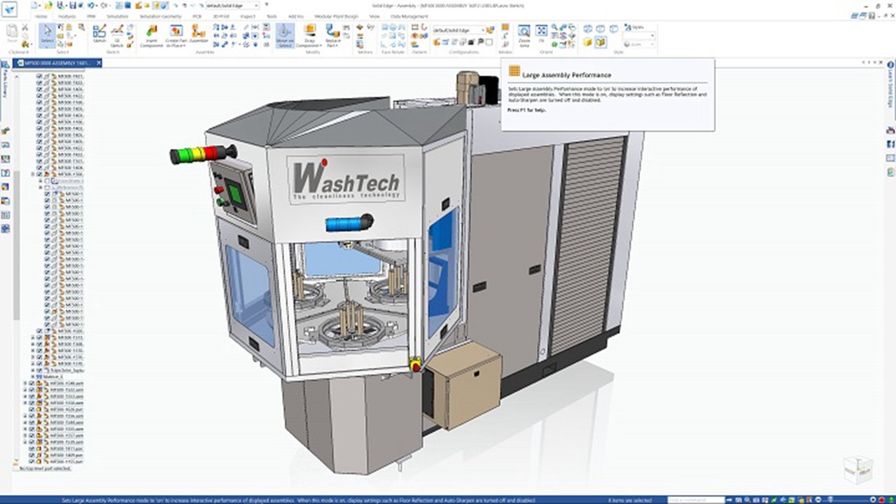This screenshot has height=504, width=896.
Task: Select the Assemble command icon
Action: (198, 34)
